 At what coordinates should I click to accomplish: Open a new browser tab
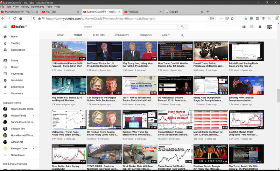click(208, 12)
